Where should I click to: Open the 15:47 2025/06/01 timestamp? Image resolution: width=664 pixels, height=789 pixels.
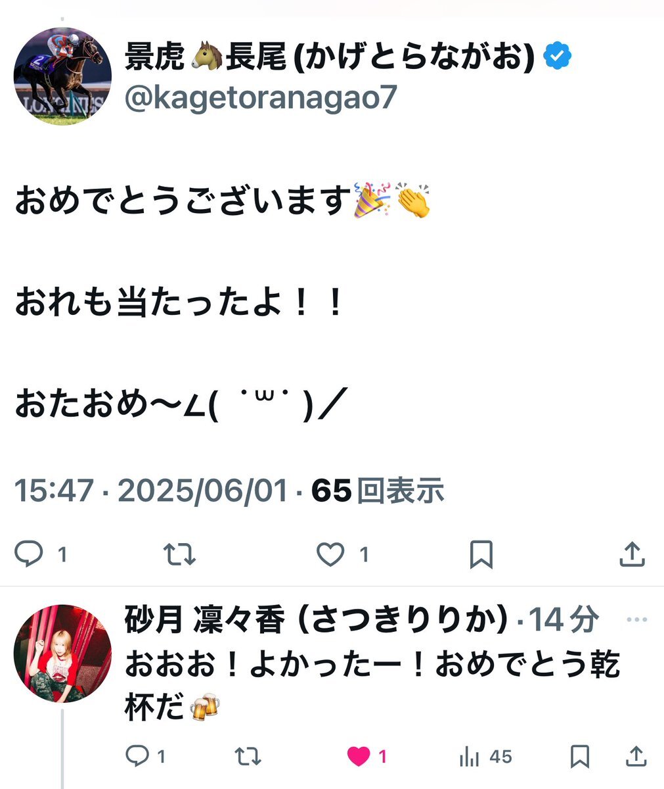coord(151,490)
